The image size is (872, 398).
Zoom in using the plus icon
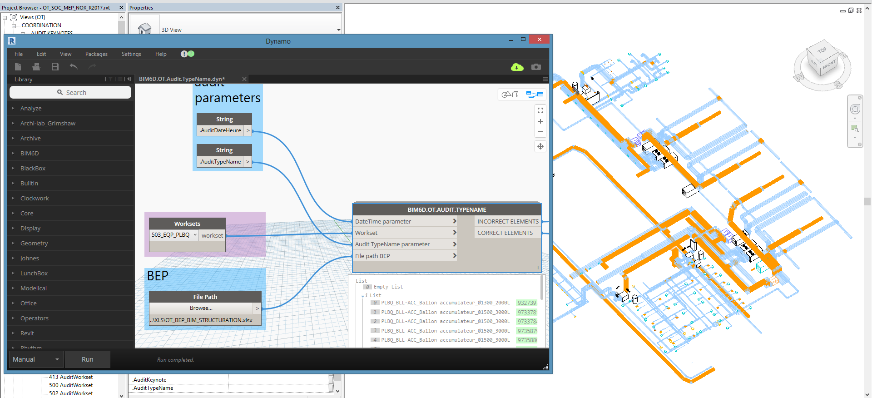coord(540,121)
